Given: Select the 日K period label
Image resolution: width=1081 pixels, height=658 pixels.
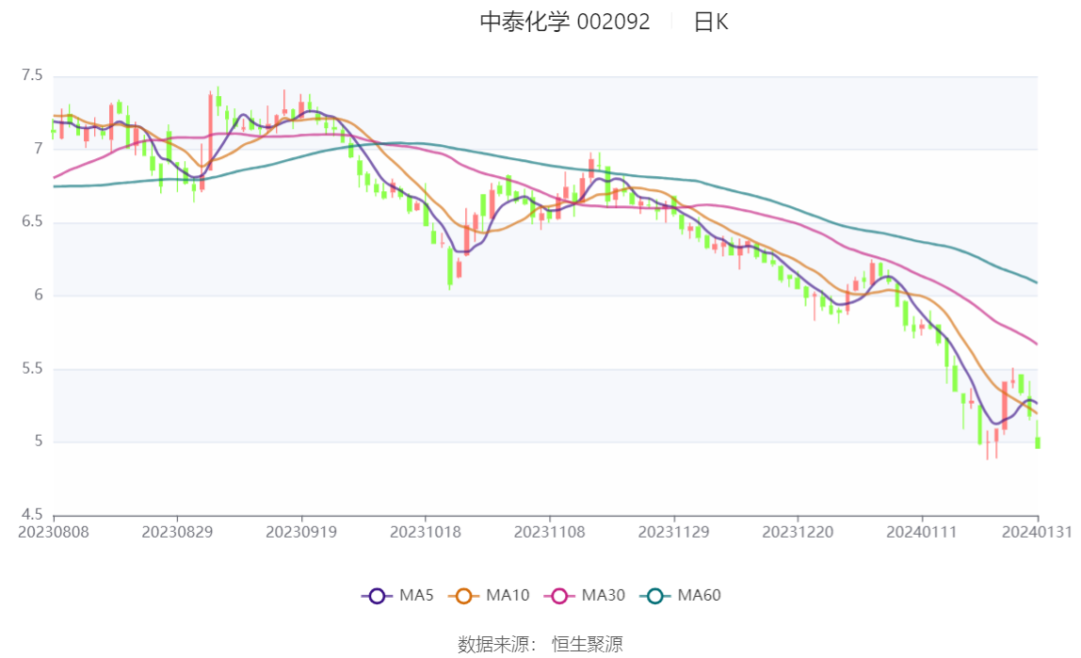Looking at the screenshot, I should point(711,22).
